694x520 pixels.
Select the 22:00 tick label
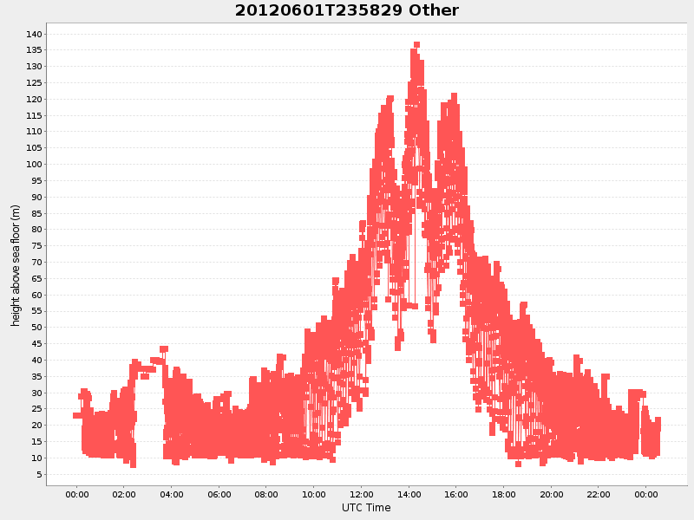(599, 496)
